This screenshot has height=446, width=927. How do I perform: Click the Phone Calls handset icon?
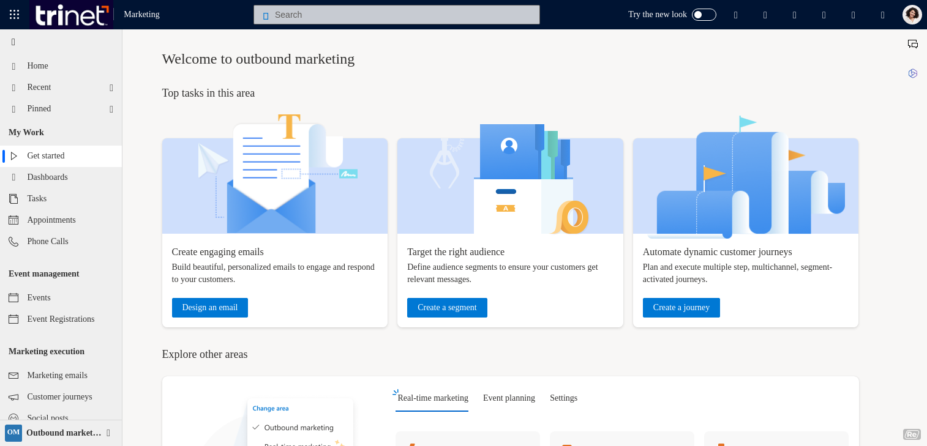coord(13,242)
